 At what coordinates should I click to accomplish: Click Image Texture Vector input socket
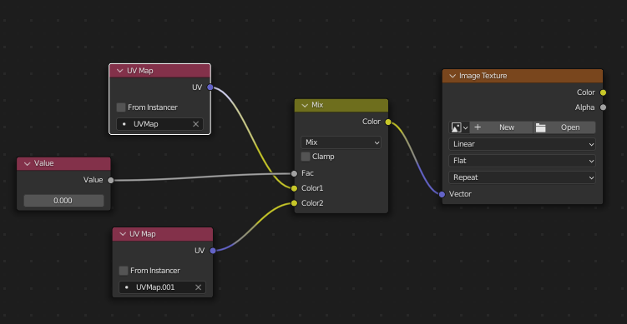[442, 194]
